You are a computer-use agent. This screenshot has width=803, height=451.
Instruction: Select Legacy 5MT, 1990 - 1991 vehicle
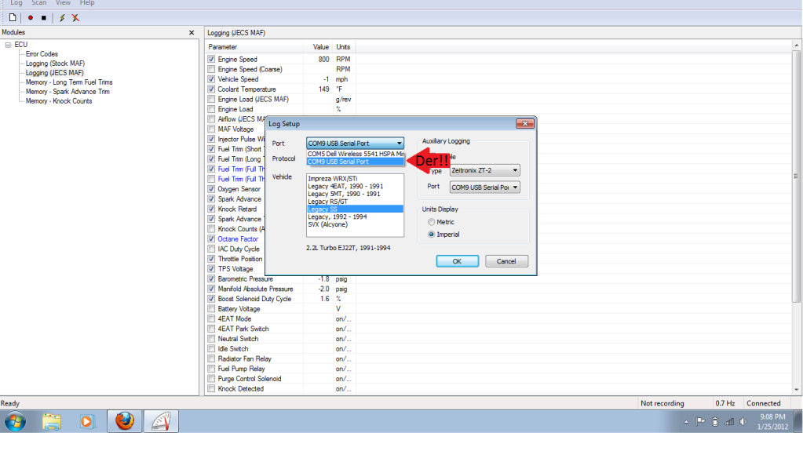pos(355,194)
